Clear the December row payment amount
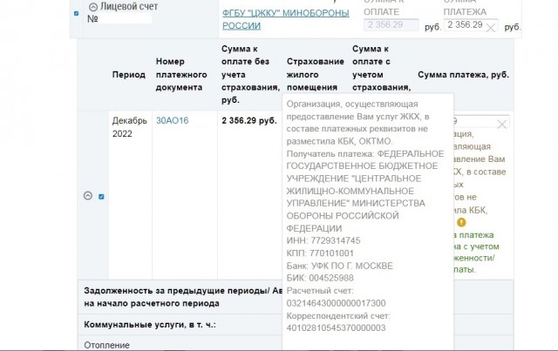 tap(501, 125)
